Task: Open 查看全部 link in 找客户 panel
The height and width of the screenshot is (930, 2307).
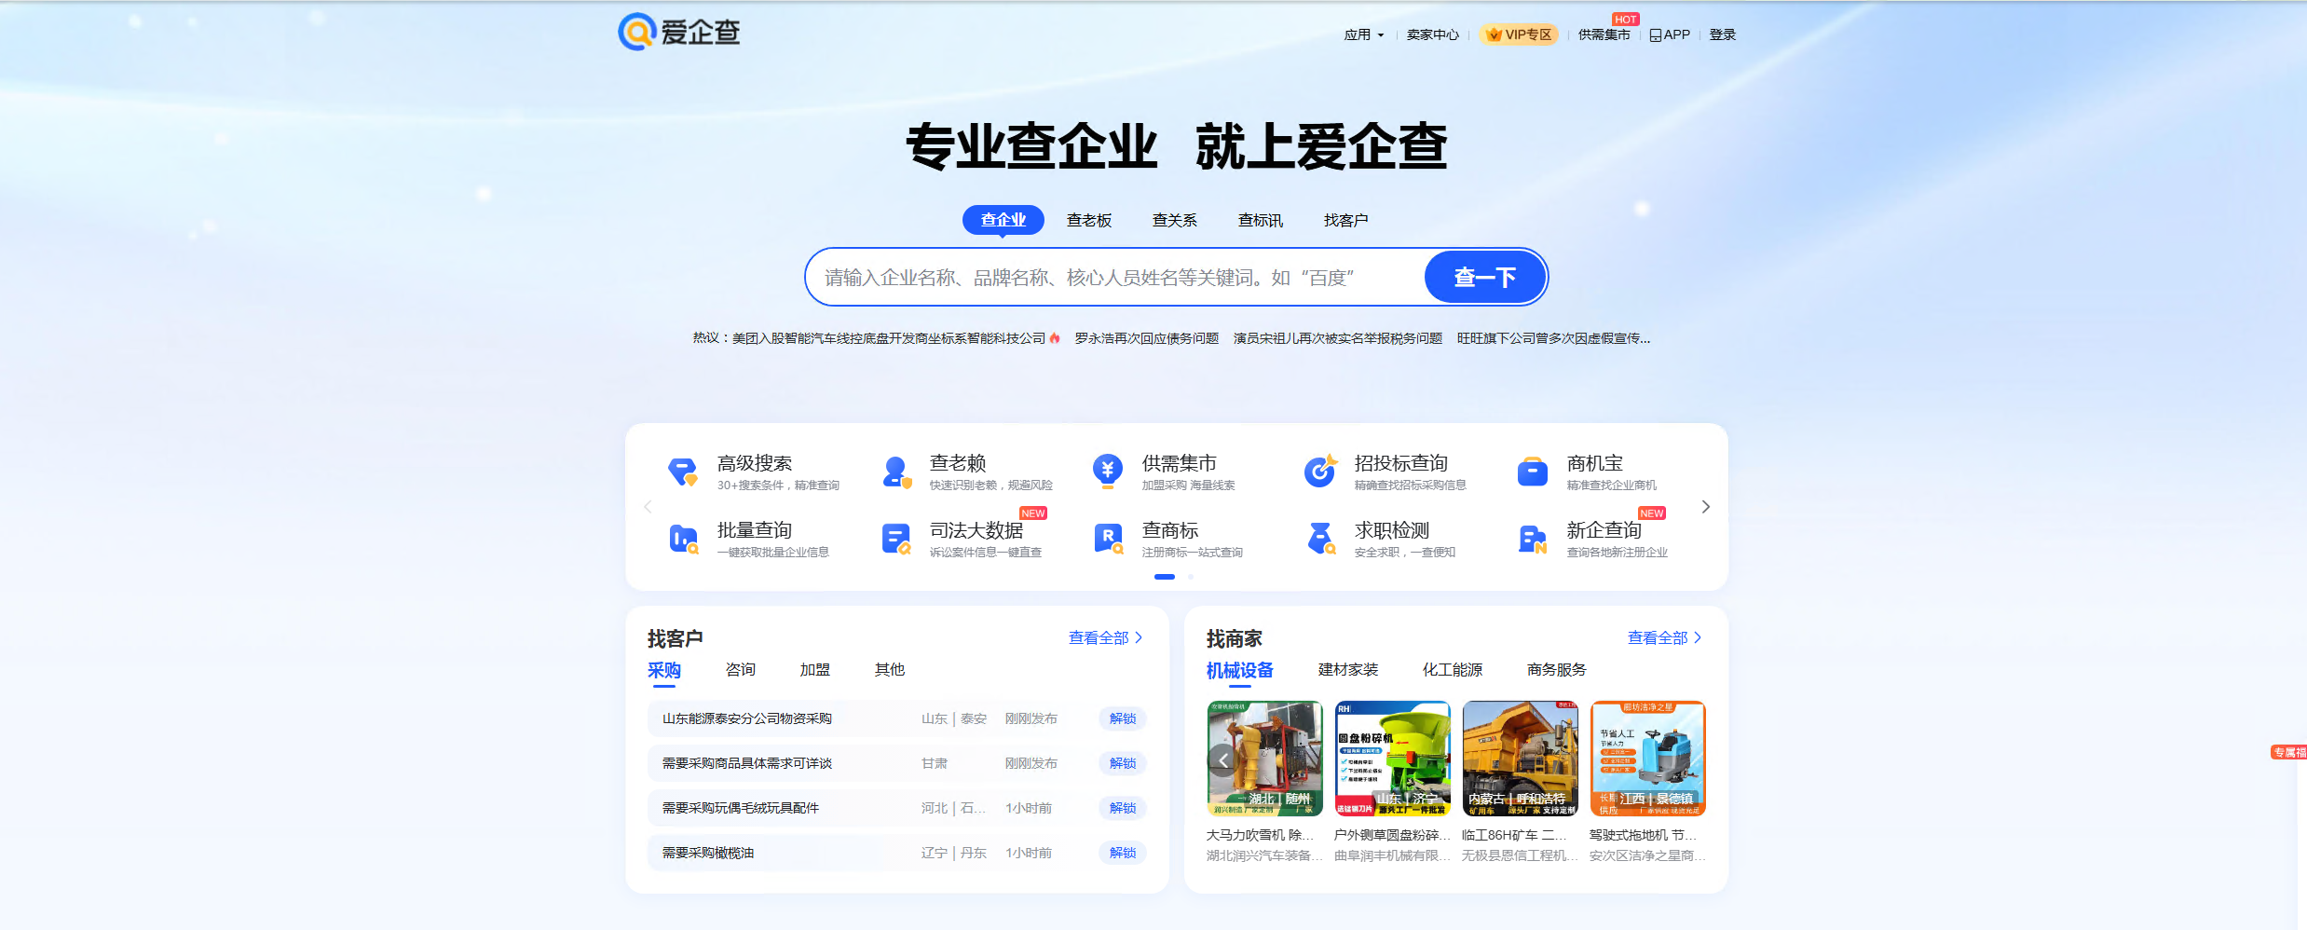Action: point(1104,637)
